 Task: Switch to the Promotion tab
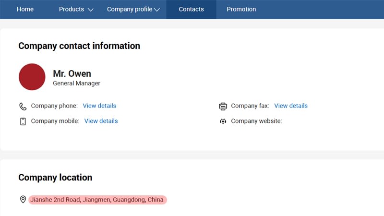point(241,9)
